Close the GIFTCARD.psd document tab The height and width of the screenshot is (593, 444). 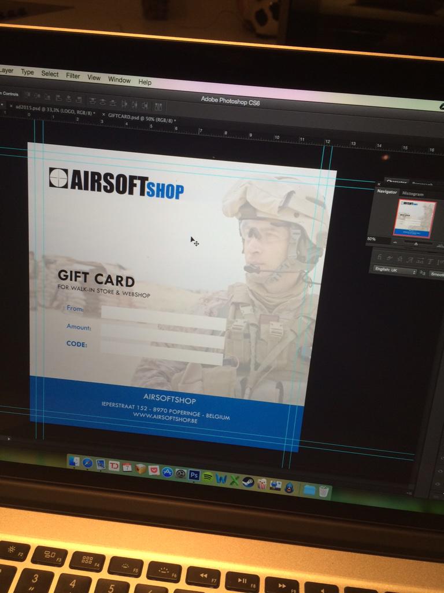pyautogui.click(x=104, y=114)
